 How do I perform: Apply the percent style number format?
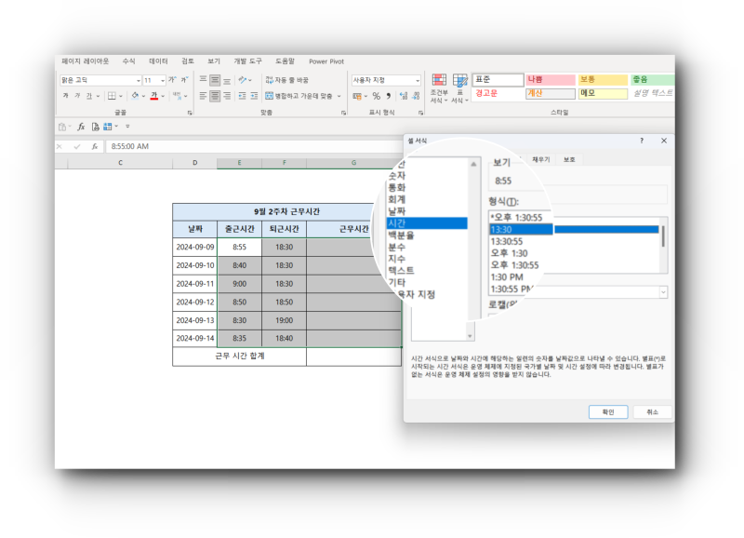click(376, 96)
